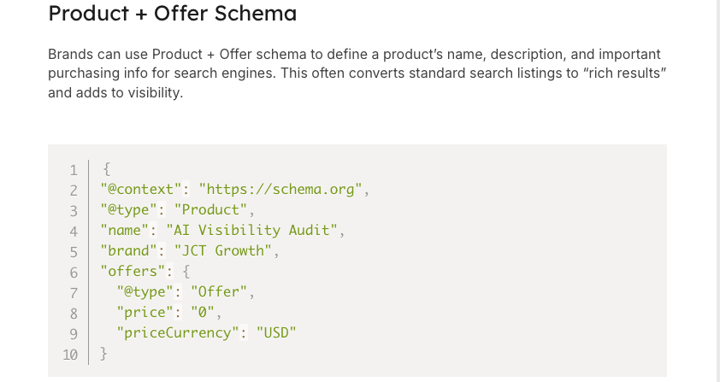The image size is (720, 382).
Task: Click the "price" key in the code
Action: pos(145,313)
